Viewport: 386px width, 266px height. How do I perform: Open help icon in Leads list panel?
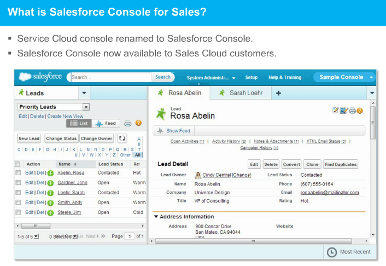click(x=138, y=123)
